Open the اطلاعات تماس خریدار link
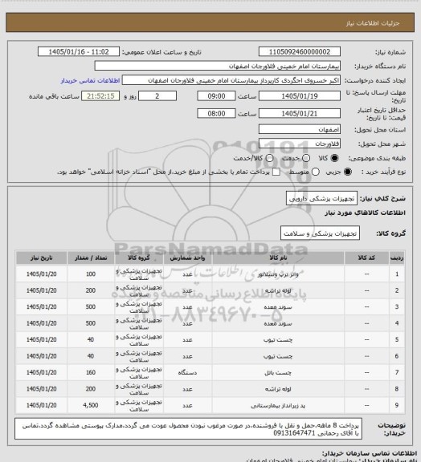421x462 pixels. tap(90, 80)
